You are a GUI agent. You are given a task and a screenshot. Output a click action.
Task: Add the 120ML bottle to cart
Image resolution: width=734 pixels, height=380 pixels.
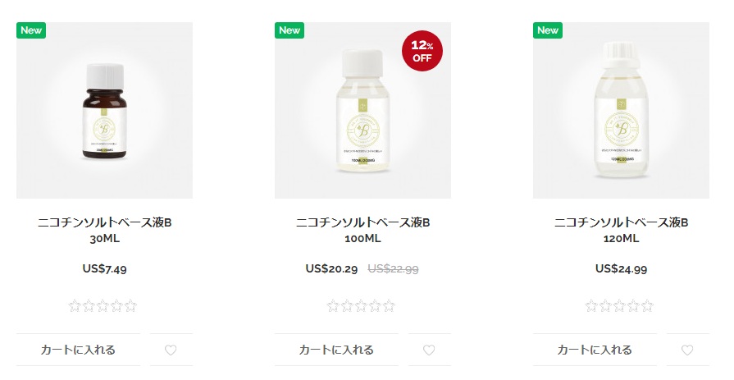coord(595,350)
